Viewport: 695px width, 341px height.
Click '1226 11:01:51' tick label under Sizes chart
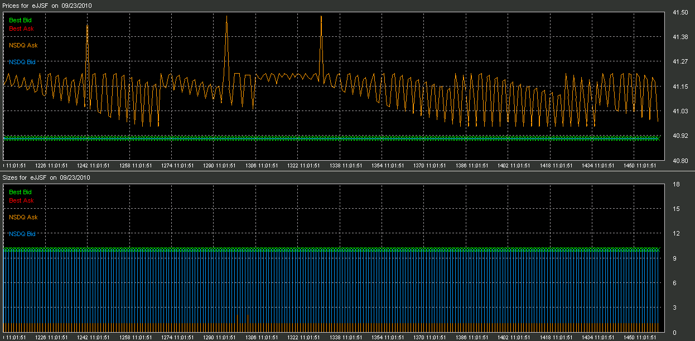coord(51,338)
